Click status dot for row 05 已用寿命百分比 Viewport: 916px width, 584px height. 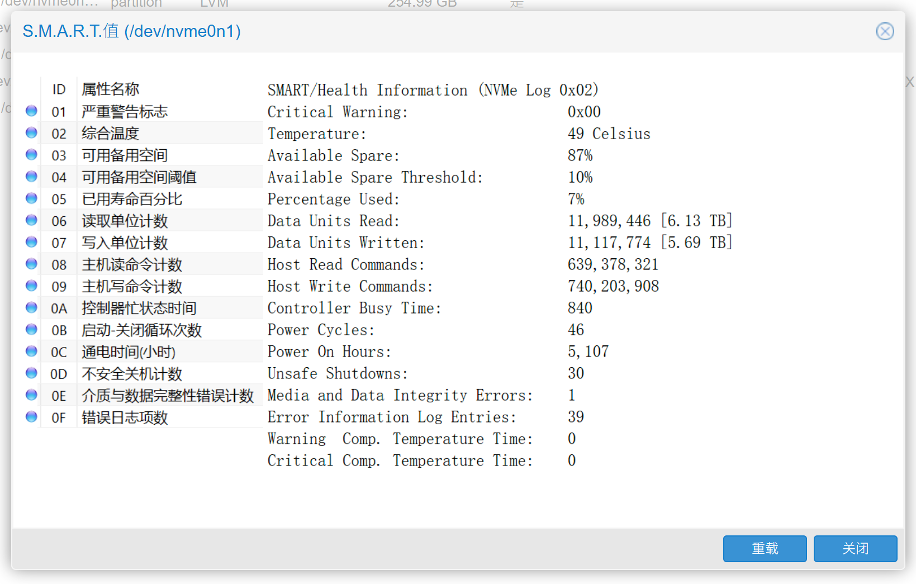point(31,198)
